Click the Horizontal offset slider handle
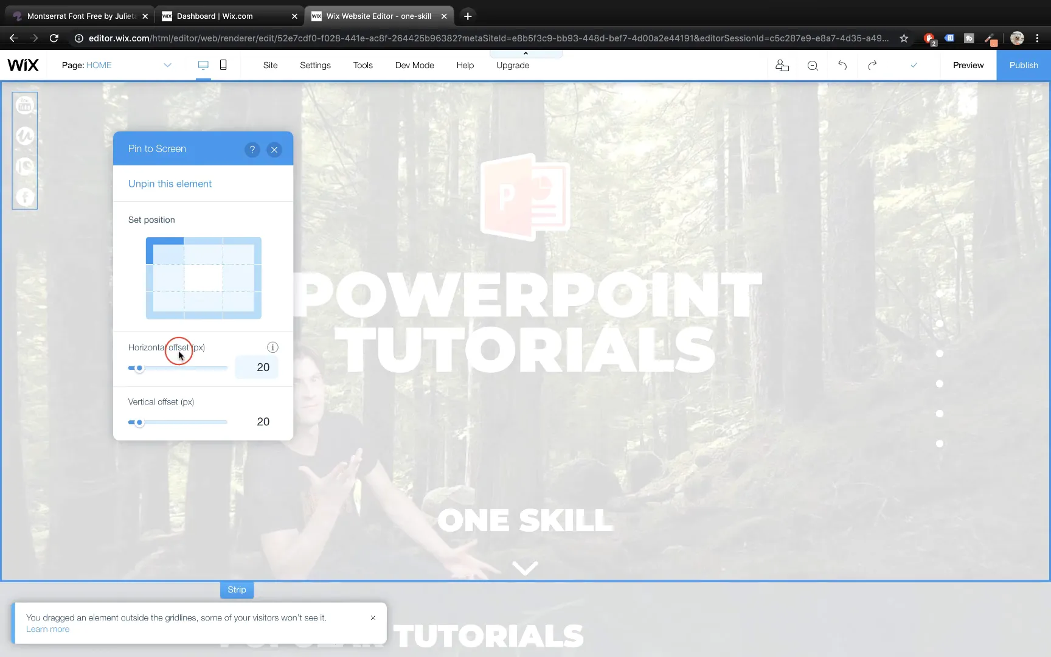The width and height of the screenshot is (1051, 657). pyautogui.click(x=139, y=368)
